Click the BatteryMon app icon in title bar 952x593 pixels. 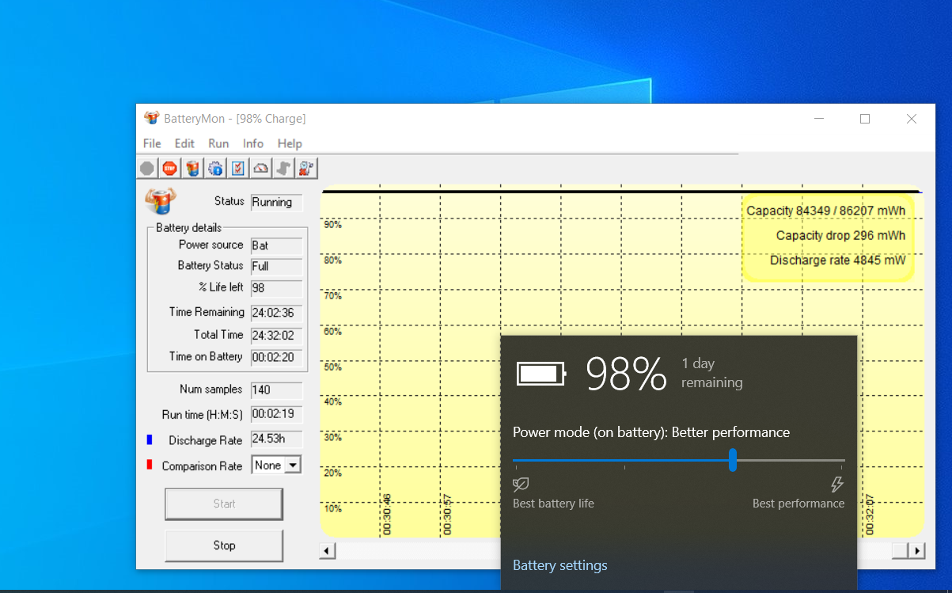[152, 118]
